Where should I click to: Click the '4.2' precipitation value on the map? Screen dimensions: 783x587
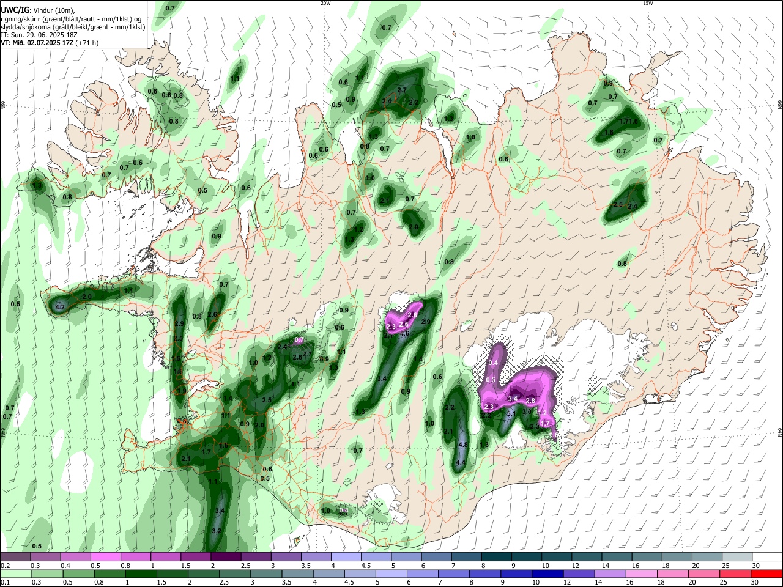pos(60,307)
